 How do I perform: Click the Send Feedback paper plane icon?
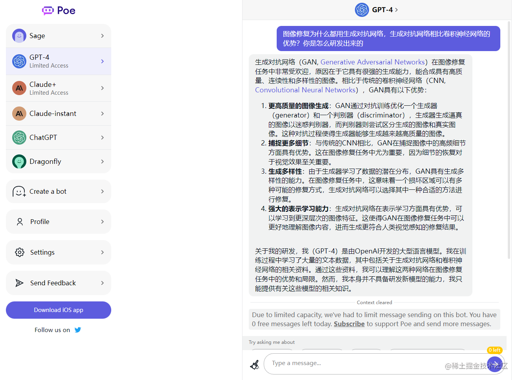(20, 283)
